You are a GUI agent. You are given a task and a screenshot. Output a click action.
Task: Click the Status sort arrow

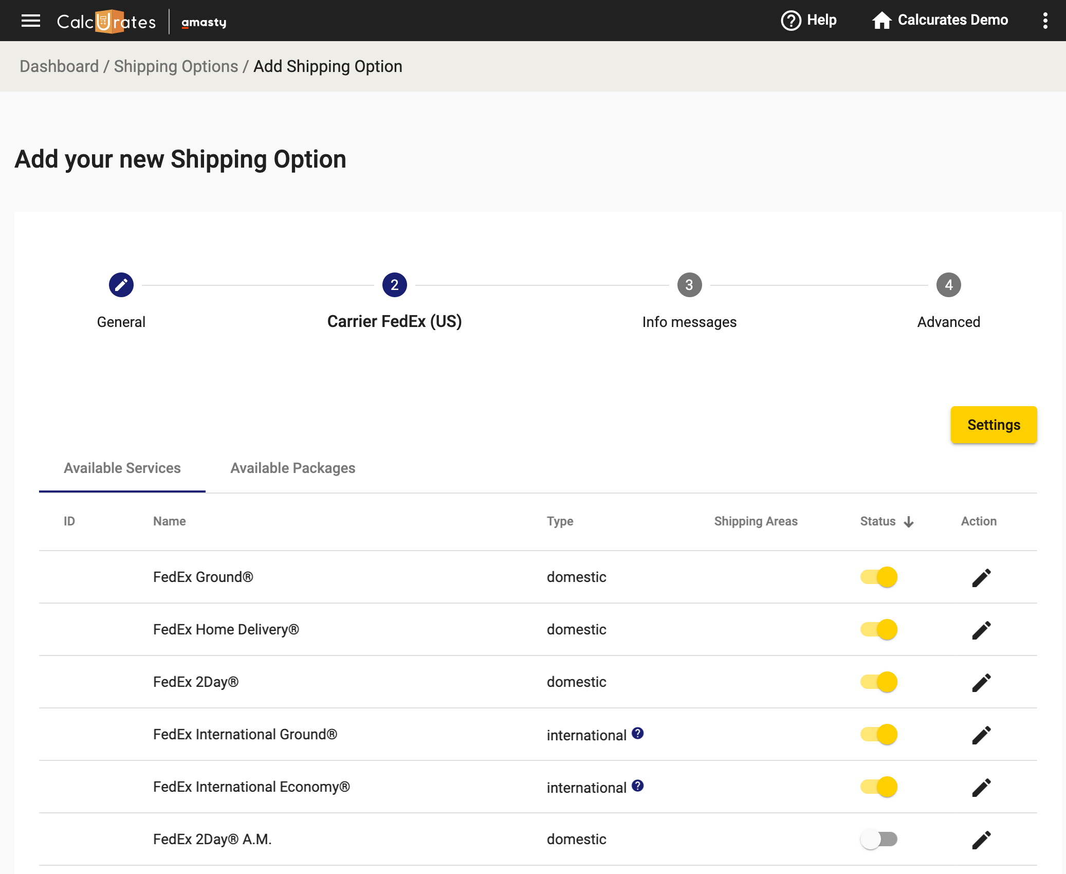909,522
